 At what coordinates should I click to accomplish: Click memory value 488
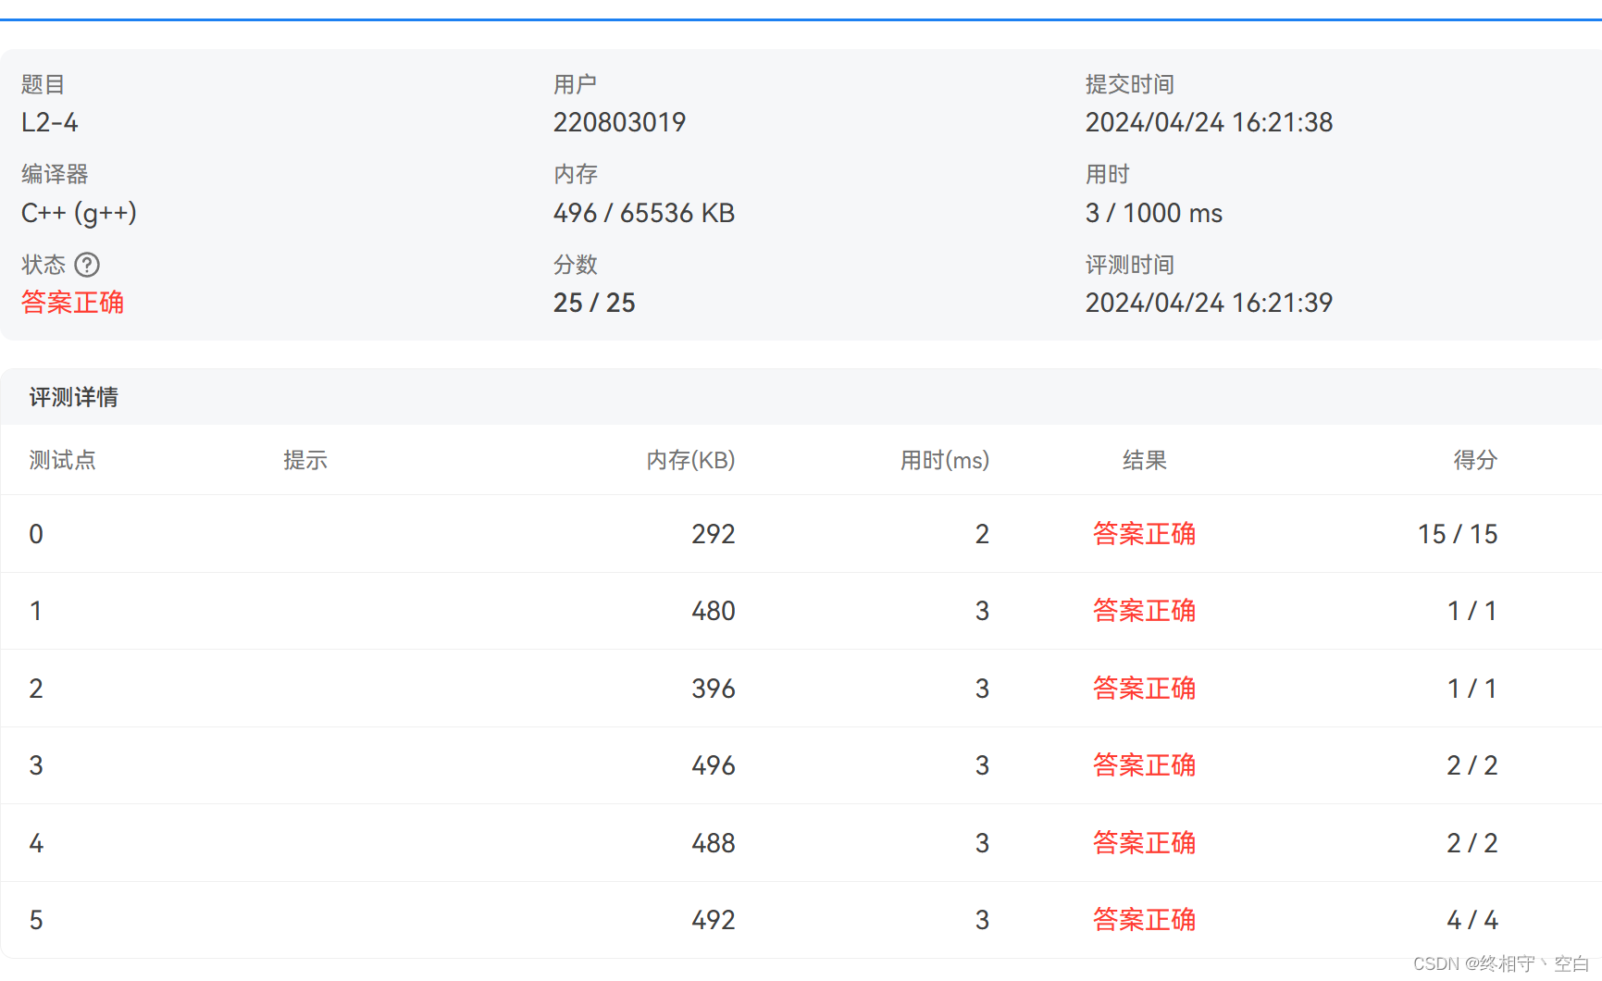click(x=714, y=843)
